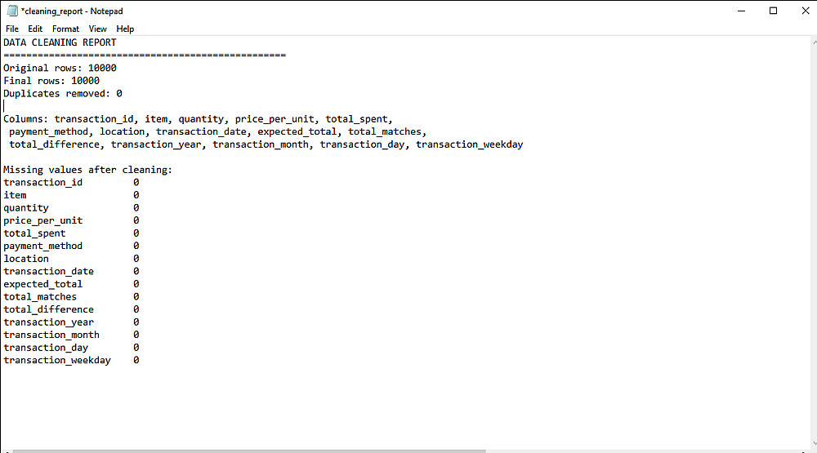
Task: Click the transaction_weekday row in the missing values list
Action: point(57,360)
